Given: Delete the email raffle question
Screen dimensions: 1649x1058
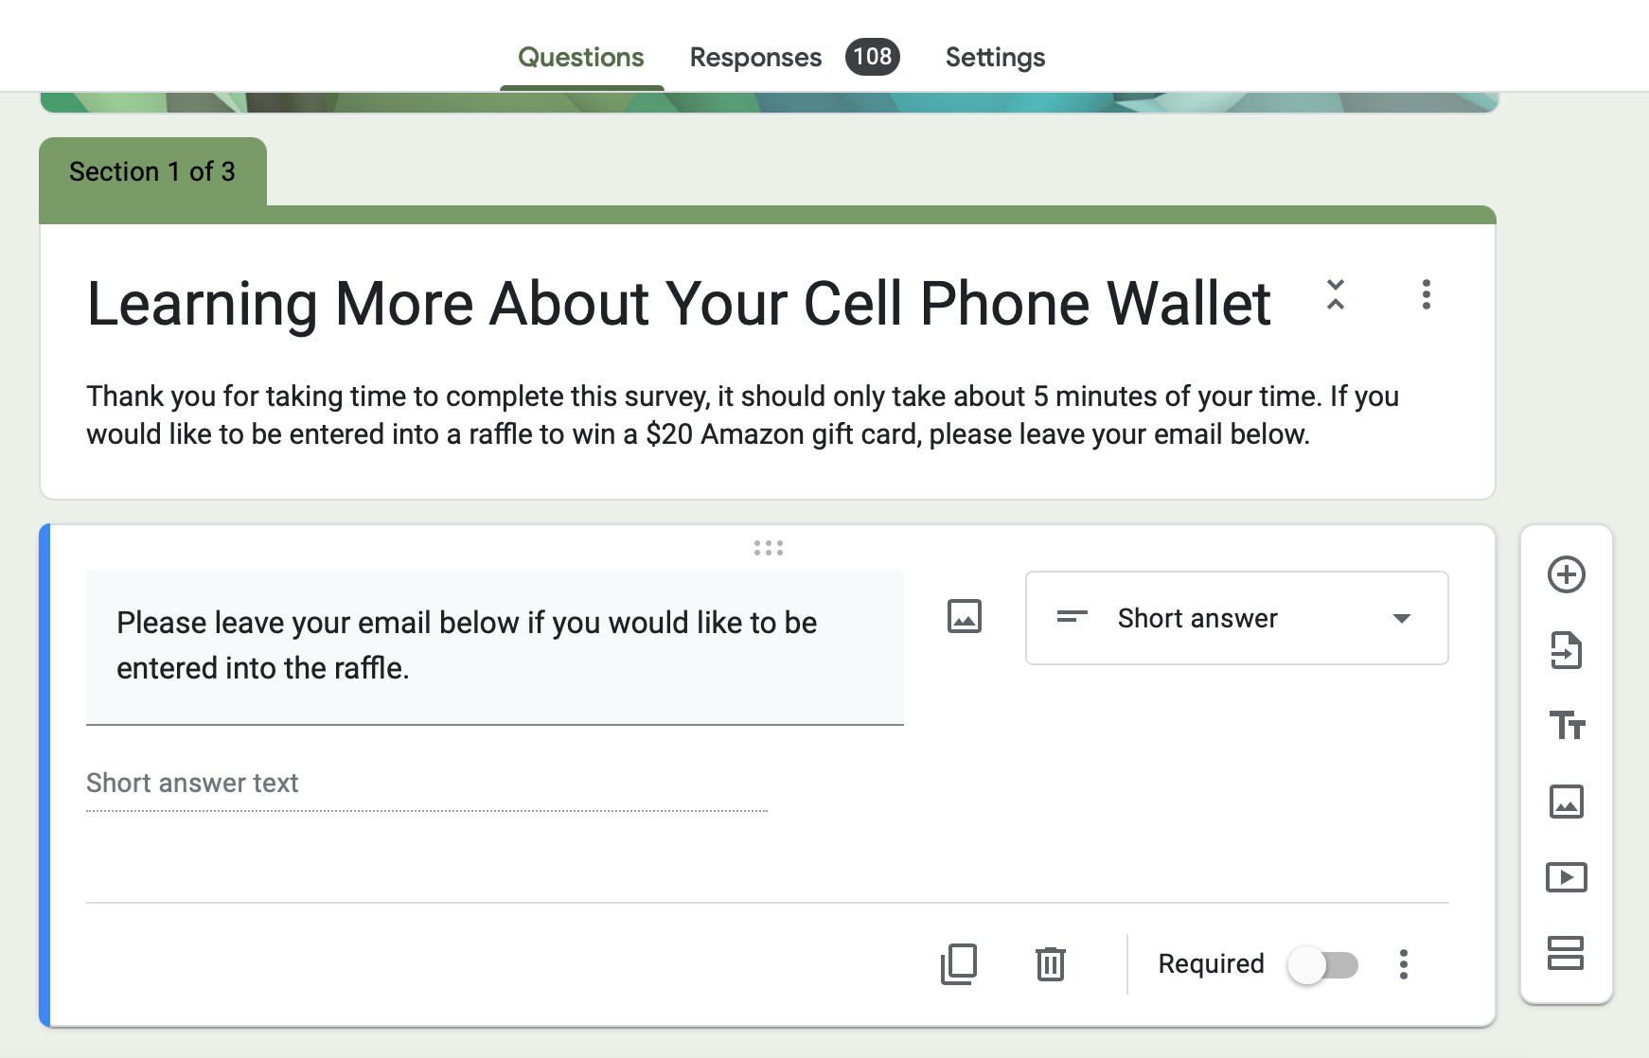Looking at the screenshot, I should 1051,964.
